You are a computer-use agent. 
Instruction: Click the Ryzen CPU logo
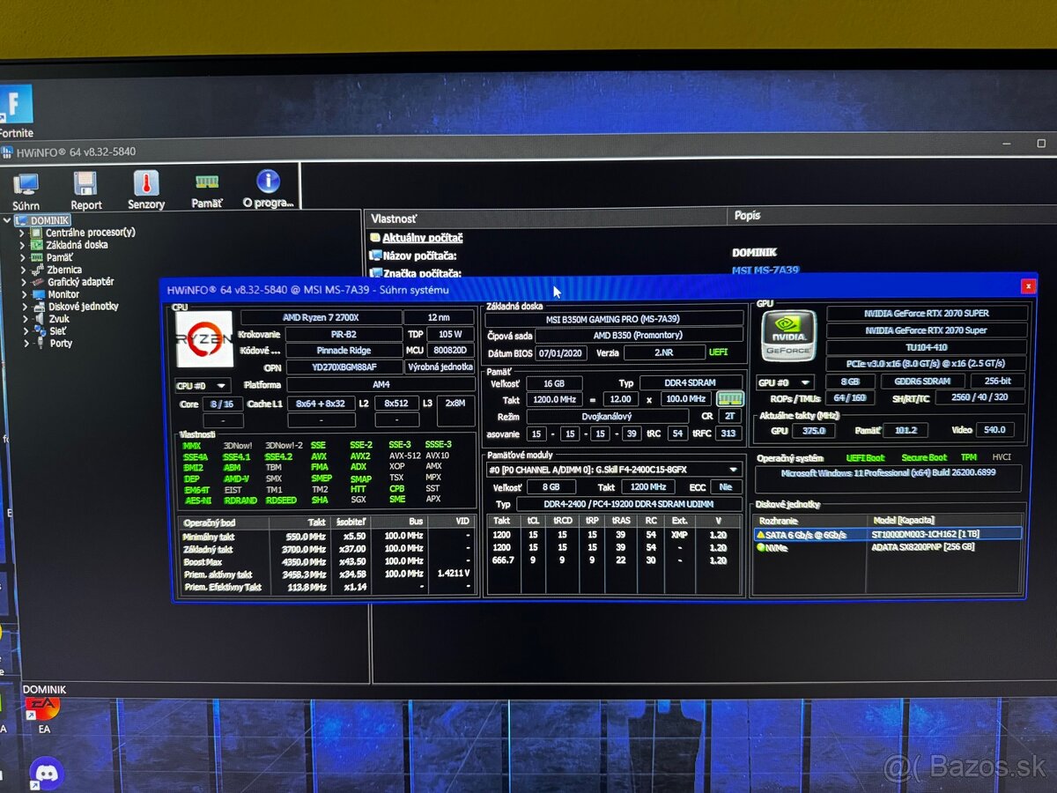click(204, 338)
